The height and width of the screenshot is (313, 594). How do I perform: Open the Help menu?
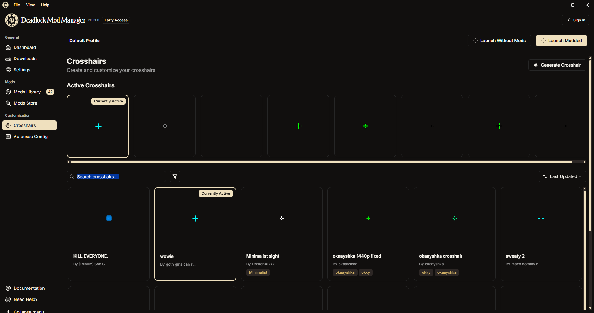(x=45, y=5)
